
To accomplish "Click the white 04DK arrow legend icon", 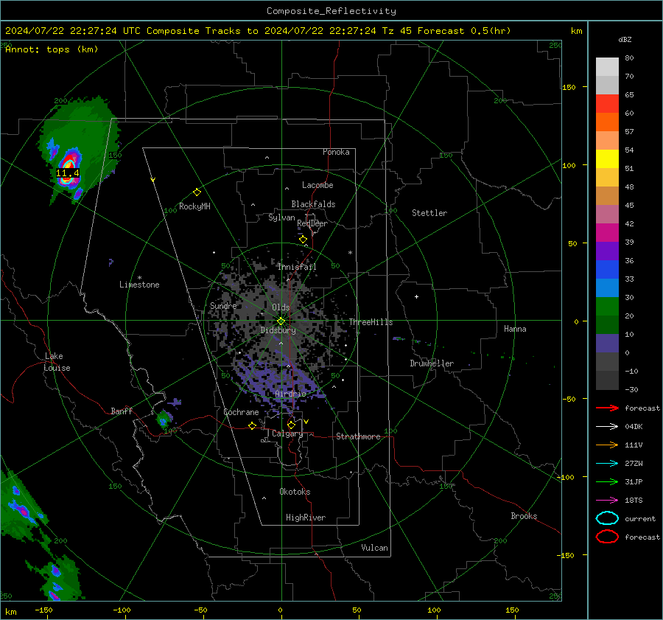I will tap(607, 427).
